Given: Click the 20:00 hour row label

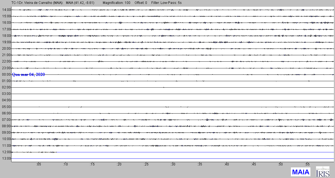Looking at the screenshot, I should (6, 49).
